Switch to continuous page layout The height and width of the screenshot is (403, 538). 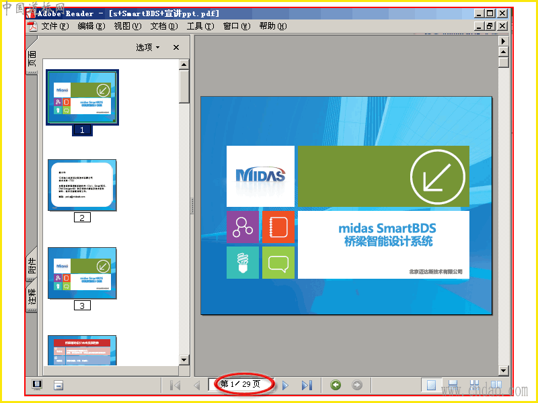pos(453,385)
